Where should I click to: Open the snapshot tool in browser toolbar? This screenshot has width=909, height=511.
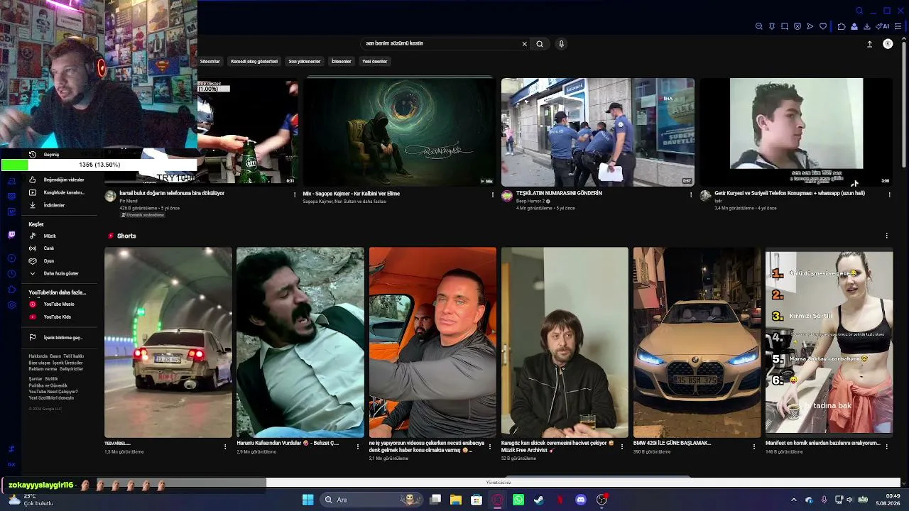click(785, 26)
